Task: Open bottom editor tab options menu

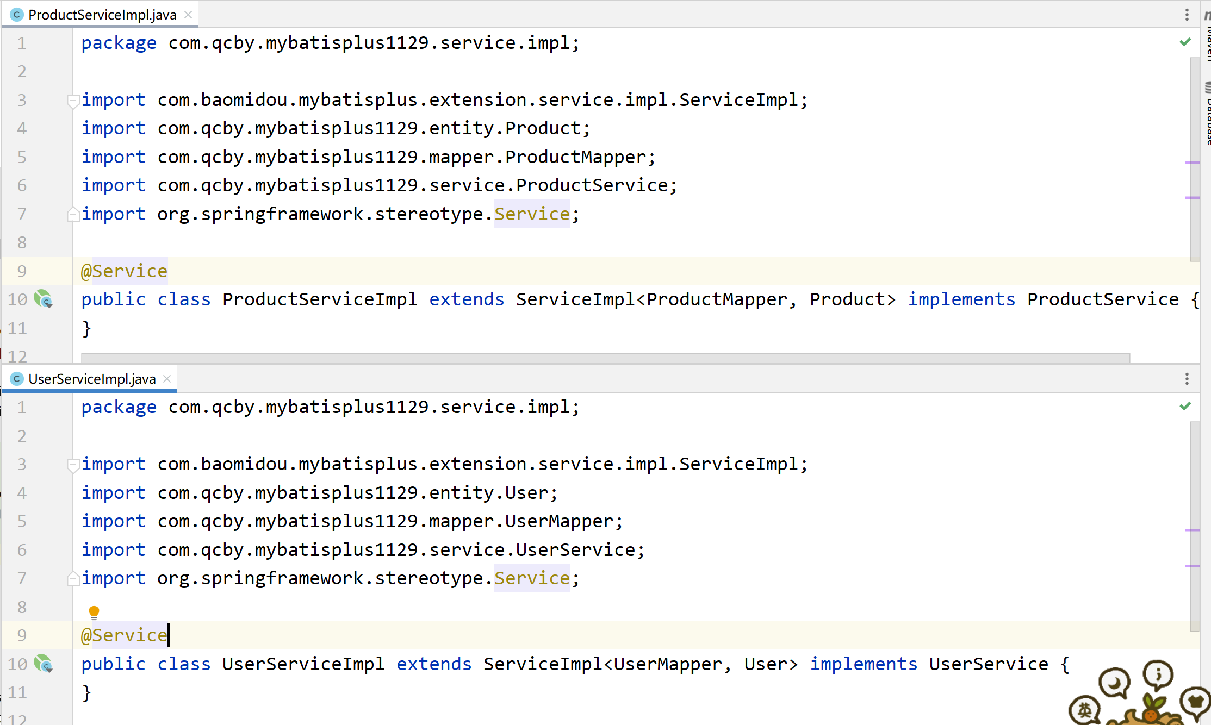Action: pyautogui.click(x=1187, y=379)
